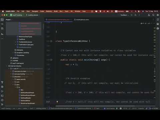Collapse the External Libraries node
The image size is (160, 120).
pyautogui.click(x=7, y=66)
